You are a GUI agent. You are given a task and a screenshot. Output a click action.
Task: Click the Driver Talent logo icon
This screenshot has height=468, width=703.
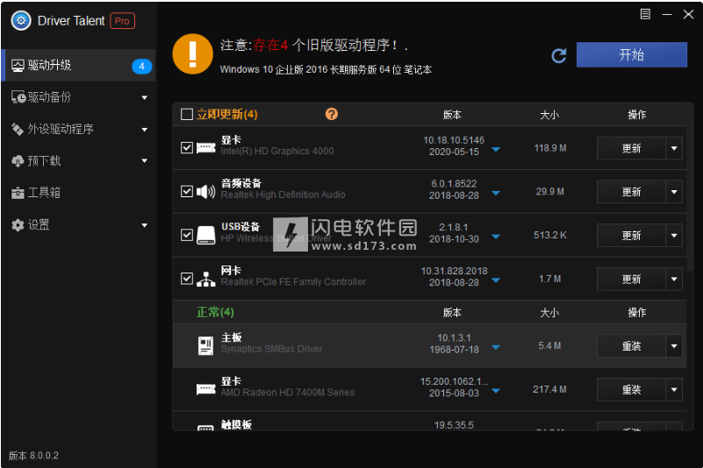click(21, 21)
